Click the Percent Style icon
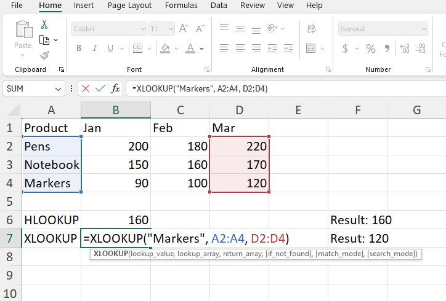 [x=371, y=49]
